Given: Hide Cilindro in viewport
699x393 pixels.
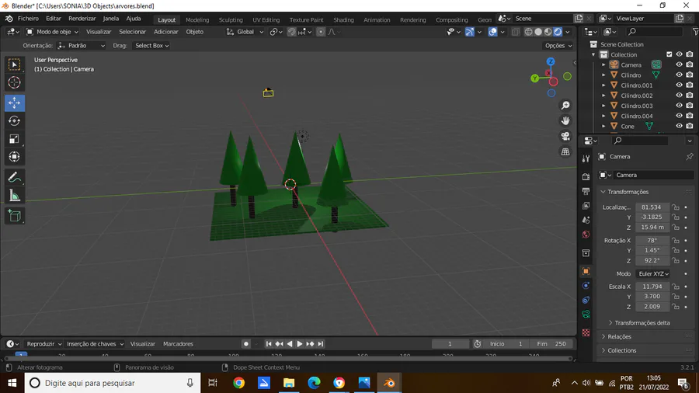Looking at the screenshot, I should coord(679,75).
